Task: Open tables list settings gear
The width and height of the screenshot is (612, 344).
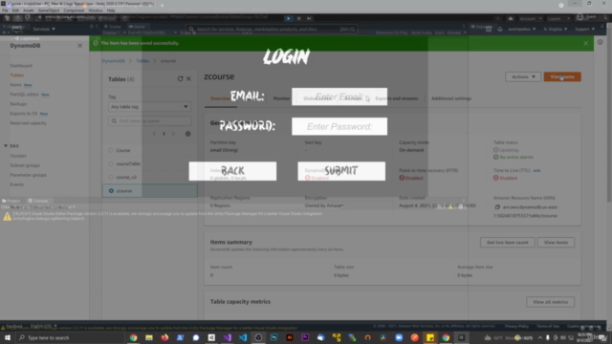Action: click(187, 134)
